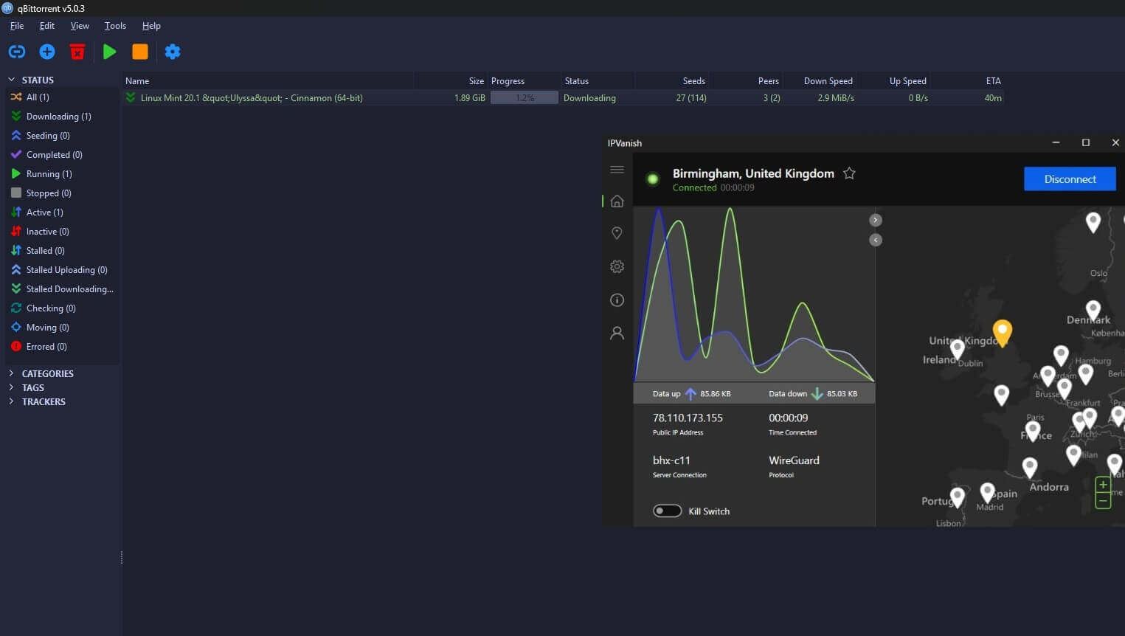The image size is (1125, 636).
Task: Sort by the Size column header
Action: (x=451, y=80)
